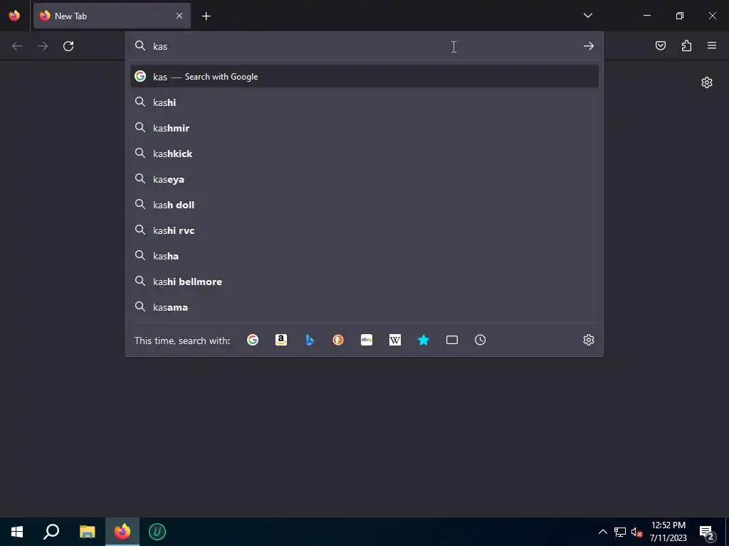Search with Google one-off icon
Screen dimensions: 729x546
pos(253,341)
